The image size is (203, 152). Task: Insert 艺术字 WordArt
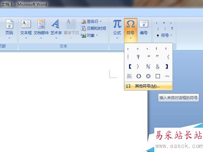pyautogui.click(x=56, y=29)
